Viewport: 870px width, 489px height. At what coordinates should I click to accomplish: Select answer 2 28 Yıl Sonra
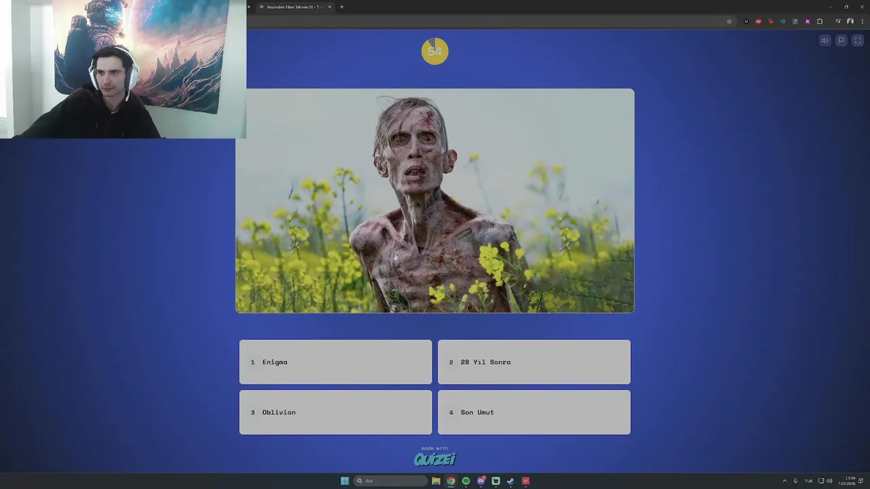534,362
